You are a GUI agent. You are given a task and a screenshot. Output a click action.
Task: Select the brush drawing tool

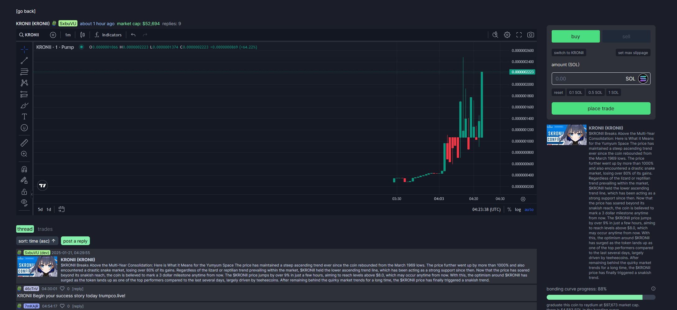click(24, 106)
